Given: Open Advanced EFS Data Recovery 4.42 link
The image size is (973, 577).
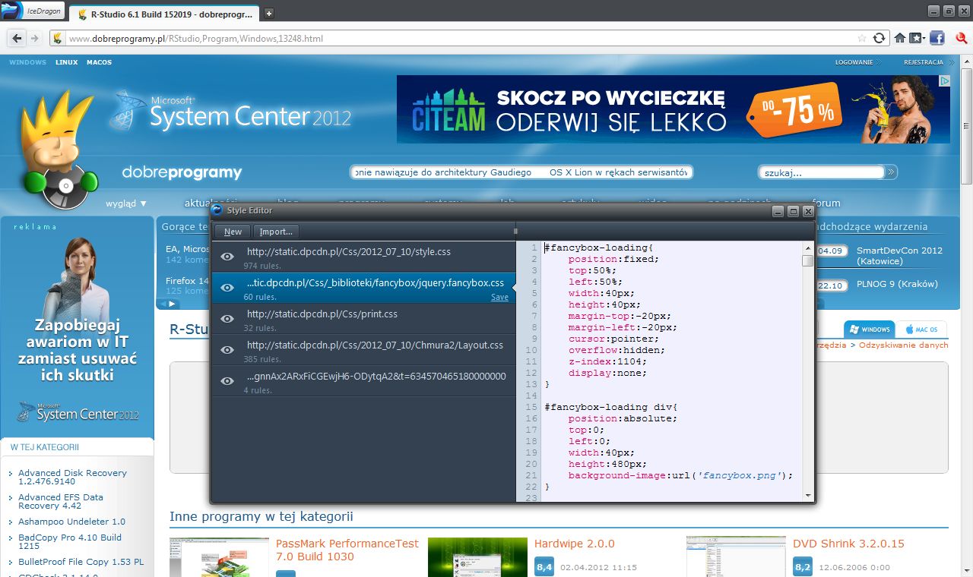Looking at the screenshot, I should pyautogui.click(x=61, y=501).
